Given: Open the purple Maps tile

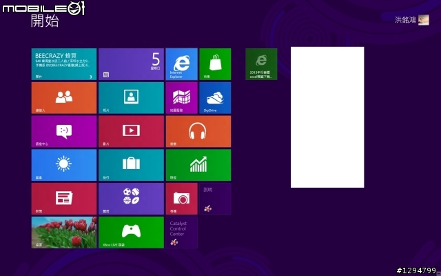Looking at the screenshot, I should point(181,98).
